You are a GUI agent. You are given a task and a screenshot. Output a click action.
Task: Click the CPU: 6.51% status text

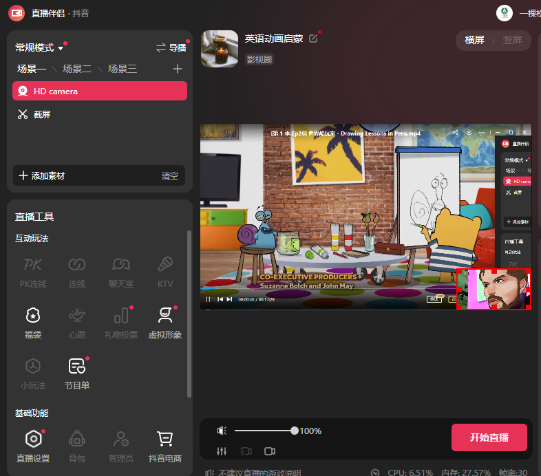coord(410,472)
